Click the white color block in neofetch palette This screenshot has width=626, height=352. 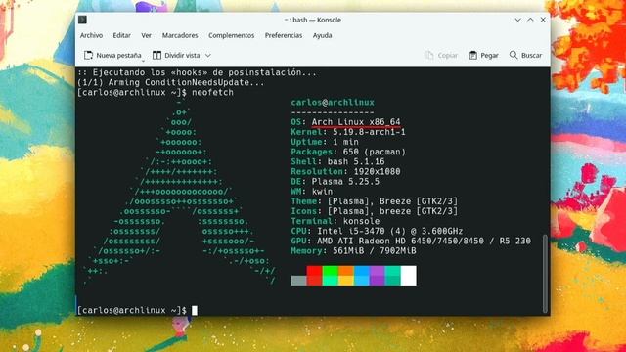pyautogui.click(x=409, y=276)
